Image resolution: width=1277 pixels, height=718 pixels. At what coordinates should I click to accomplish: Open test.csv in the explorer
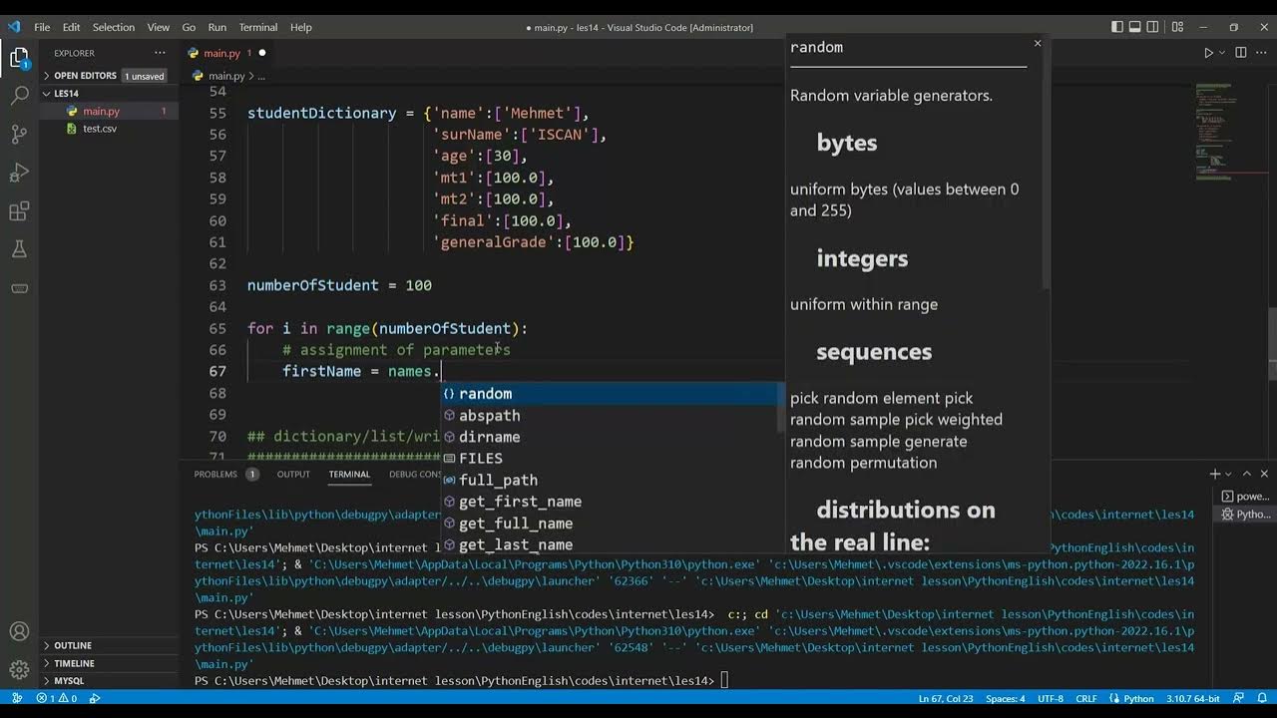[100, 129]
